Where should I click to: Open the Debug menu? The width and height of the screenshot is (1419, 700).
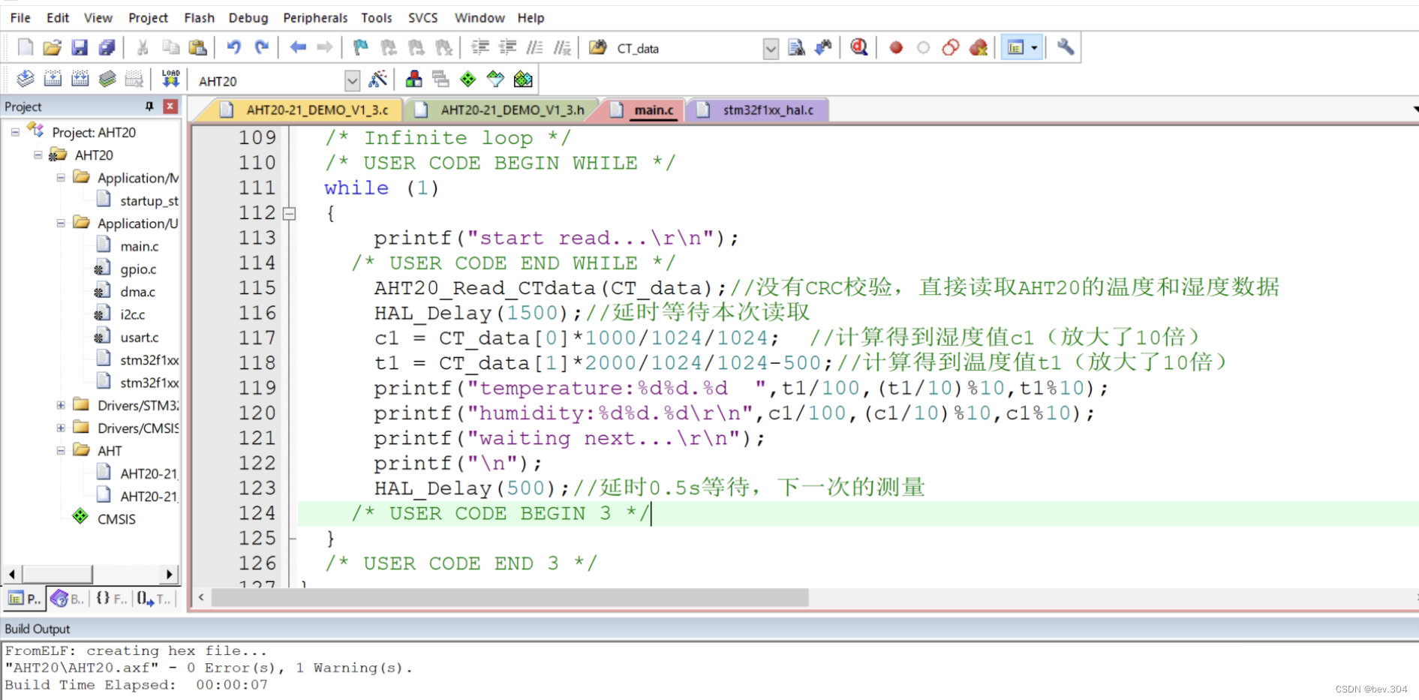click(x=248, y=17)
